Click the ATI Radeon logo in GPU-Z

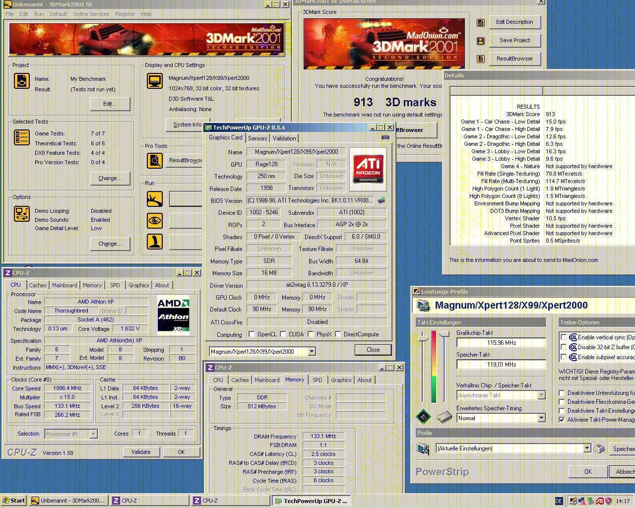point(368,169)
